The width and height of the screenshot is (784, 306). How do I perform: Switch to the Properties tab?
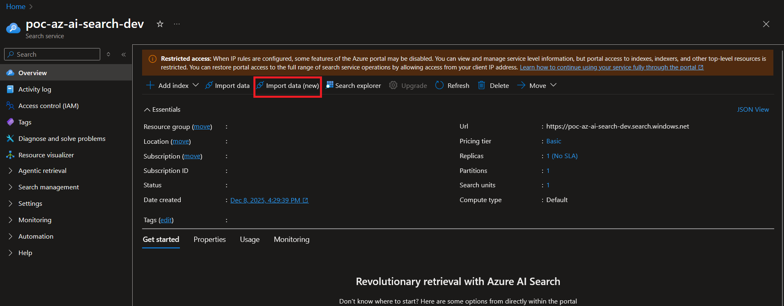210,239
